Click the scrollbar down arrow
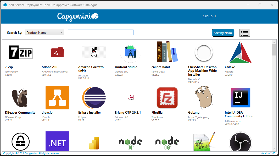Image resolution: width=279 pixels, height=156 pixels. pyautogui.click(x=274, y=149)
